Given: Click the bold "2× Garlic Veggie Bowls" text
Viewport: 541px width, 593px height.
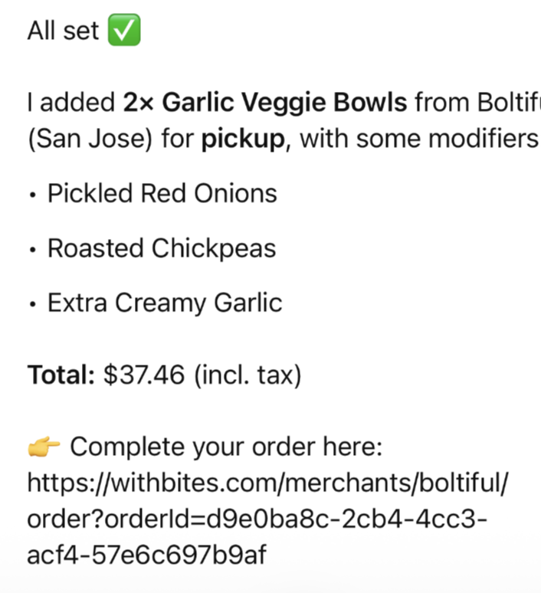Looking at the screenshot, I should point(265,103).
